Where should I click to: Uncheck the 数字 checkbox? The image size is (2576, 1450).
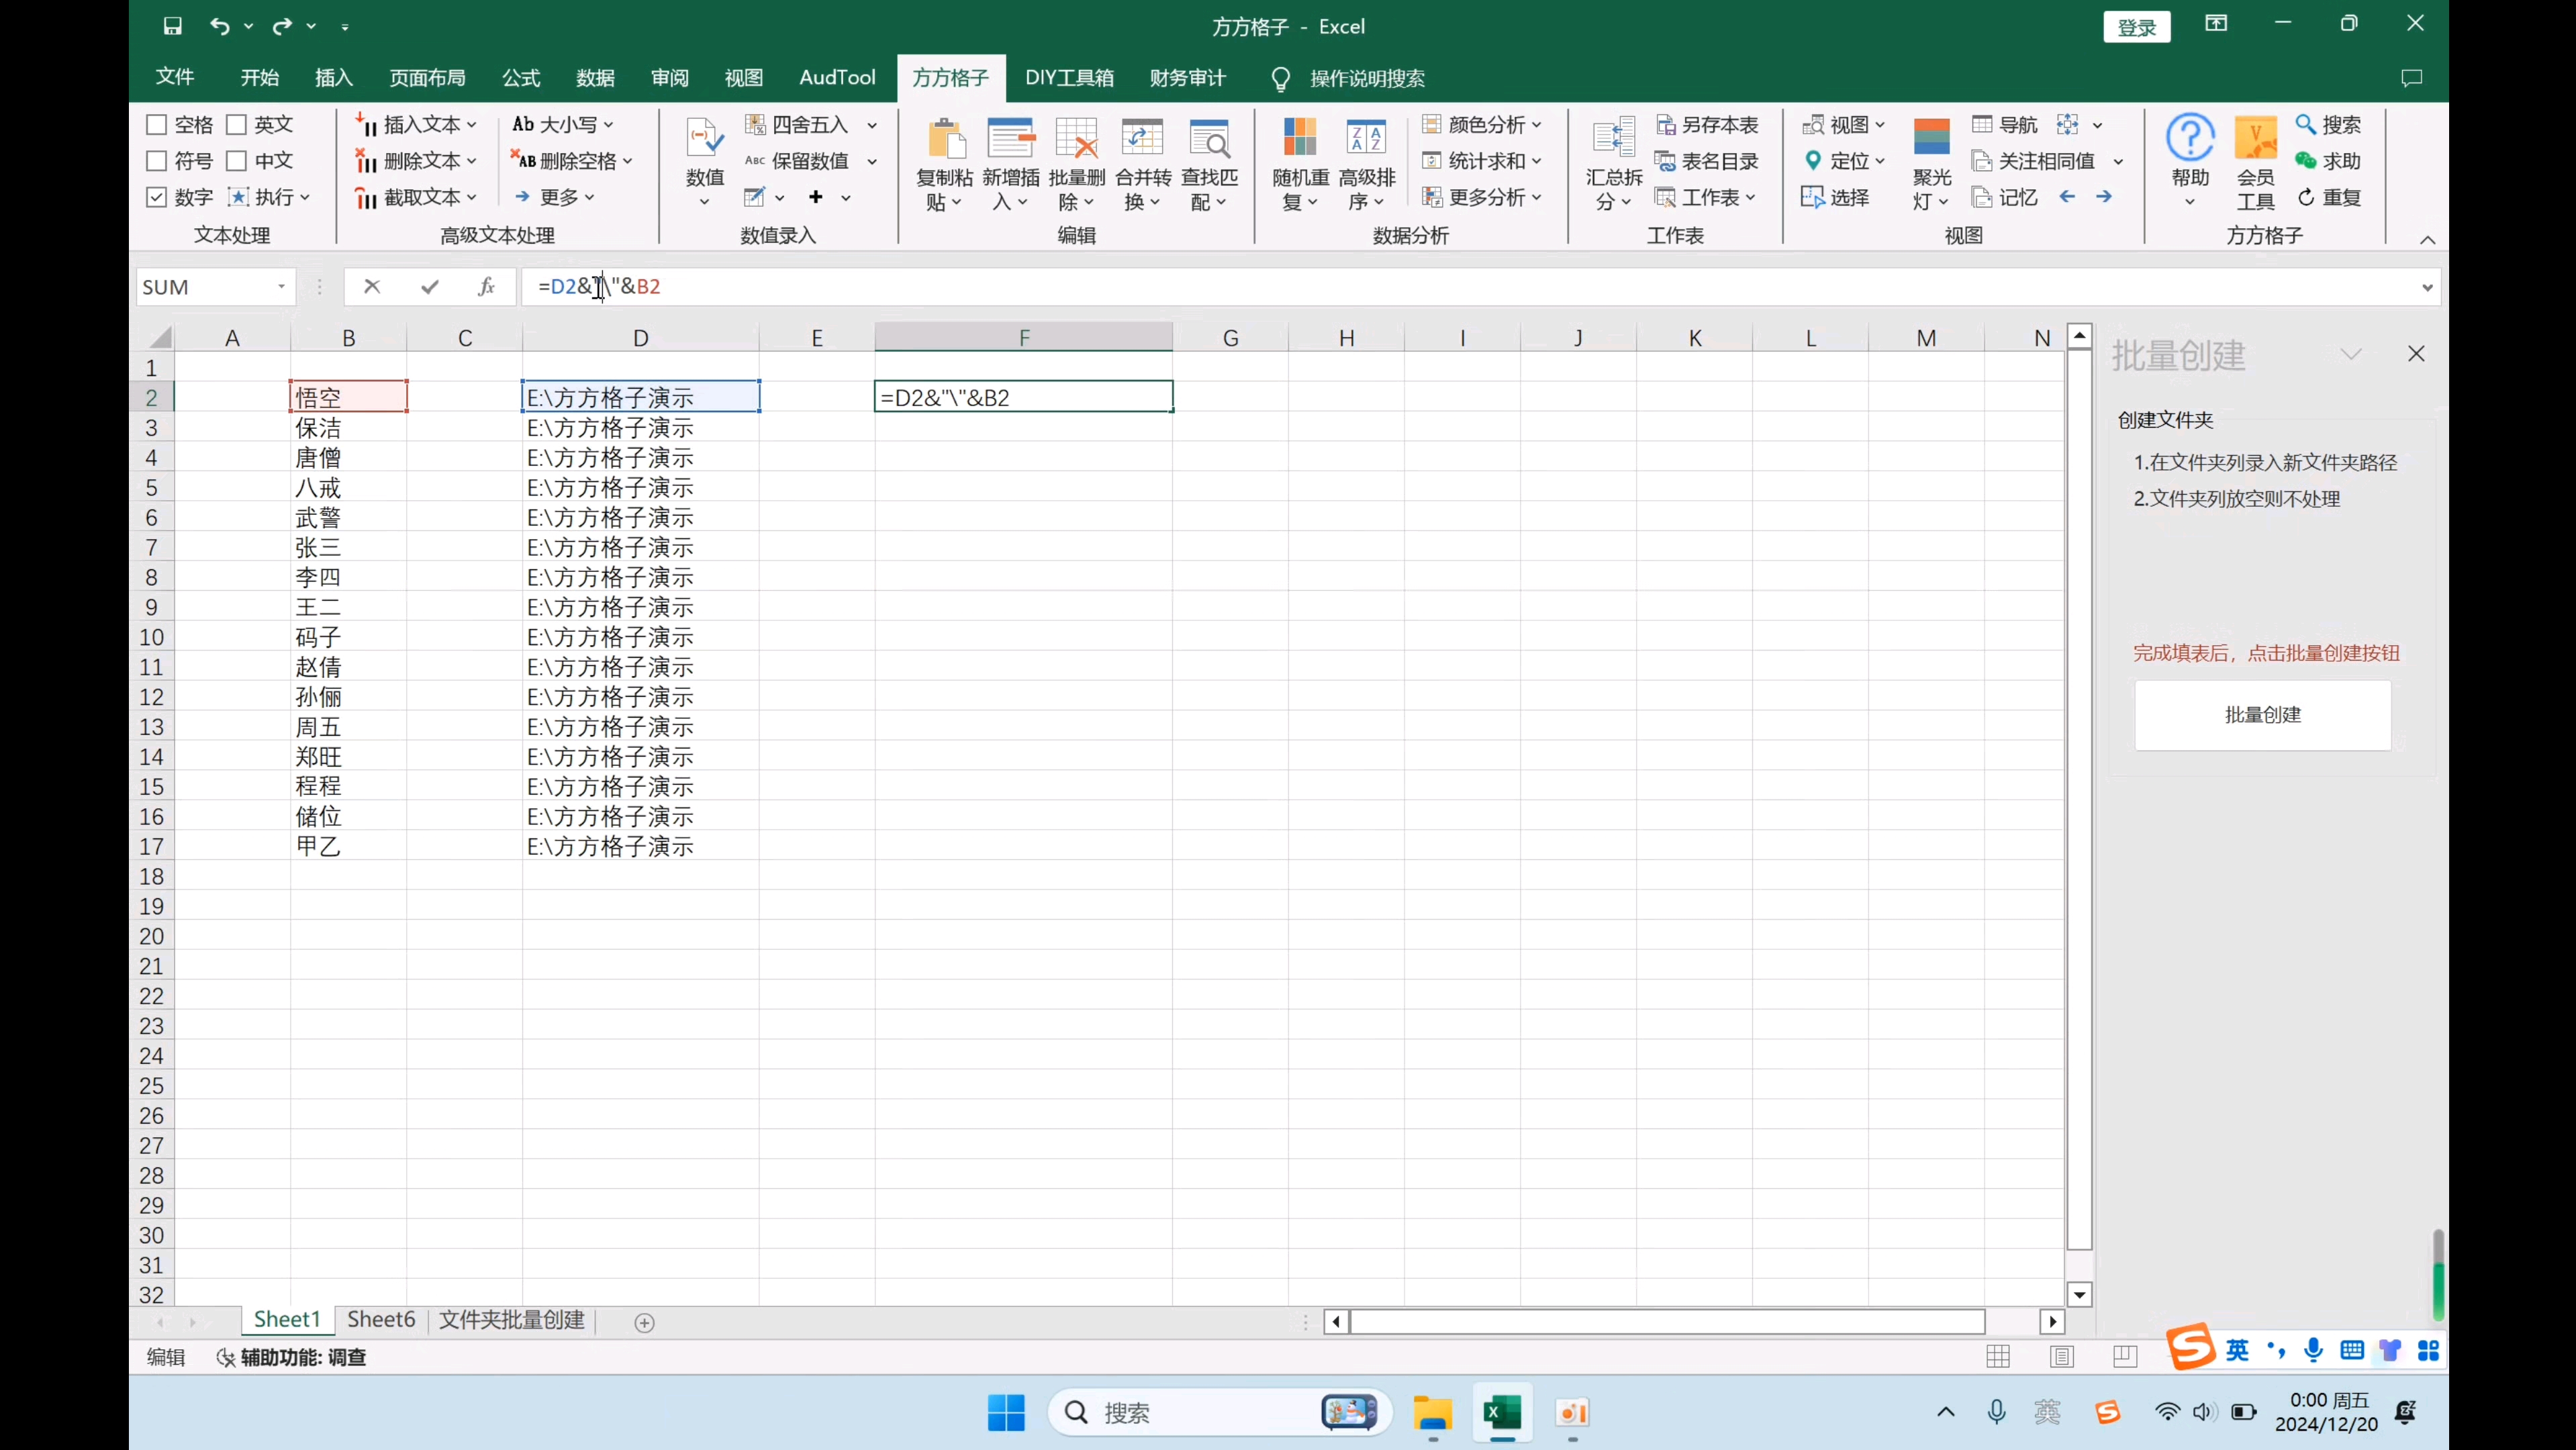click(156, 197)
